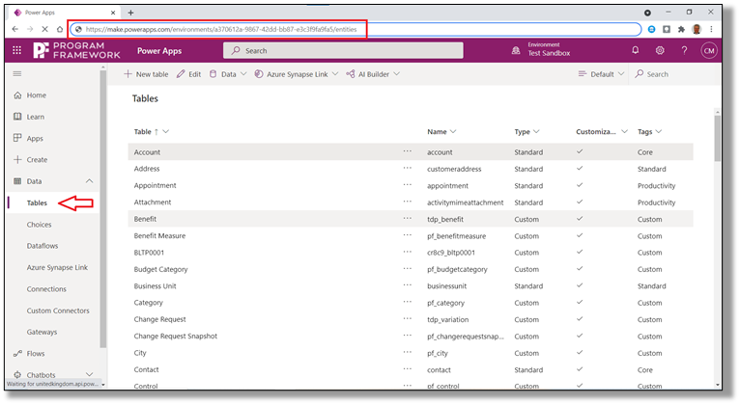Open the Change Request table
Viewport: 740px width, 405px height.
tap(159, 319)
